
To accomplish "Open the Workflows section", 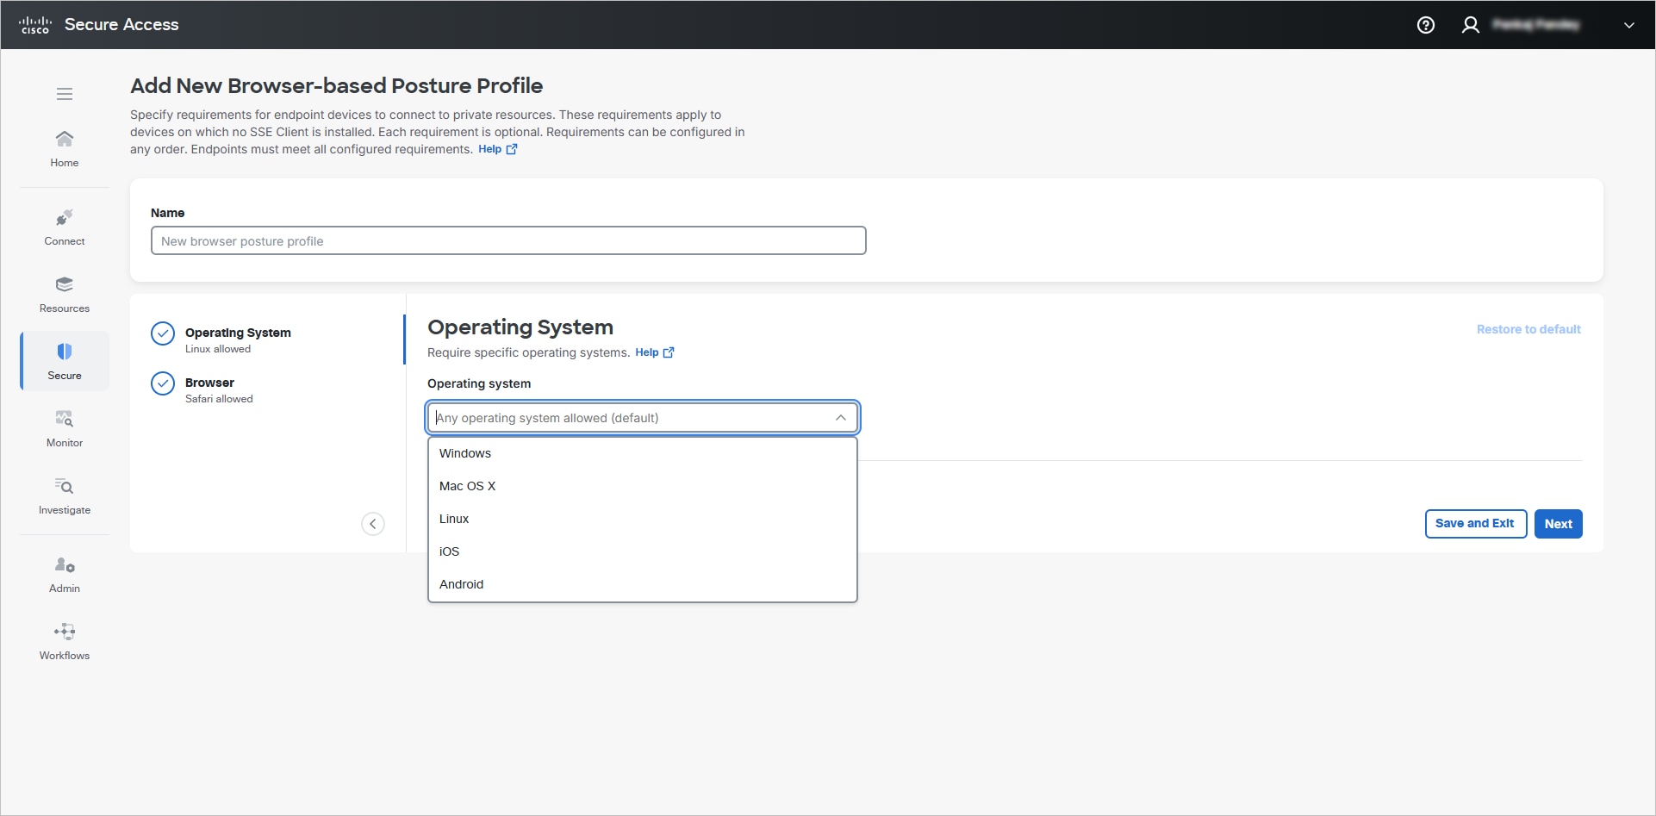I will tap(65, 642).
